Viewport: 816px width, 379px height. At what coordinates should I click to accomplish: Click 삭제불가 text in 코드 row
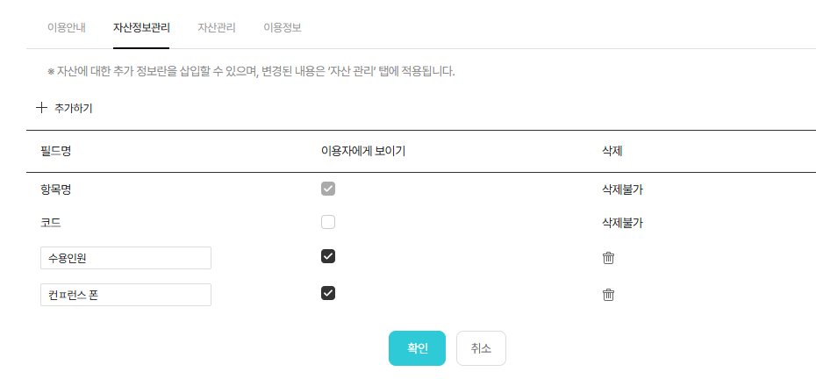[x=628, y=223]
